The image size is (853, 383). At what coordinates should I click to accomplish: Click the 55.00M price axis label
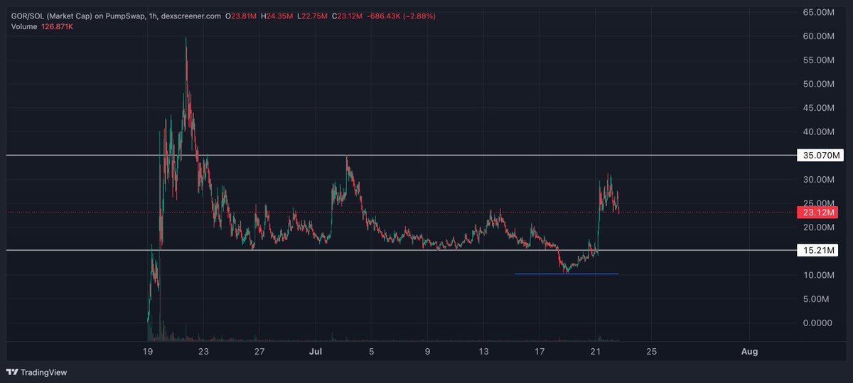(819, 60)
